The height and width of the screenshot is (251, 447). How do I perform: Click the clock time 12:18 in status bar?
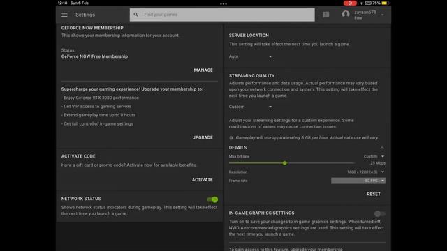click(62, 3)
